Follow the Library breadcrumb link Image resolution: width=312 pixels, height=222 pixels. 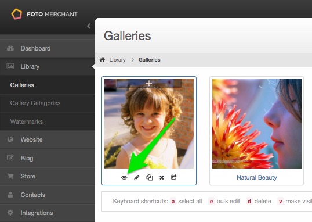117,60
